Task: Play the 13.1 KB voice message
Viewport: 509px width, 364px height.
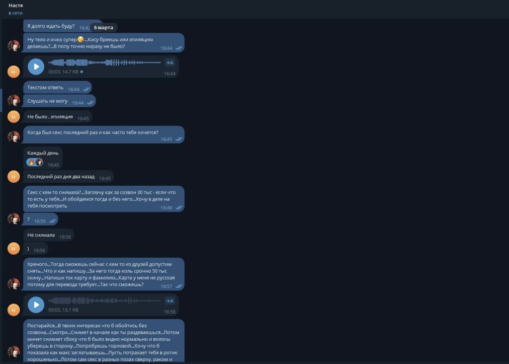Action: click(36, 304)
